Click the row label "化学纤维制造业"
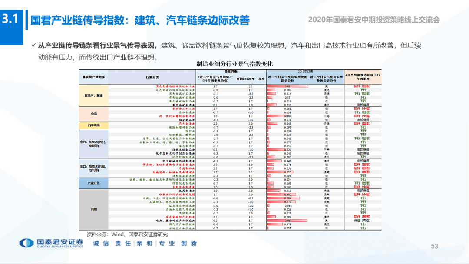 tap(184, 157)
